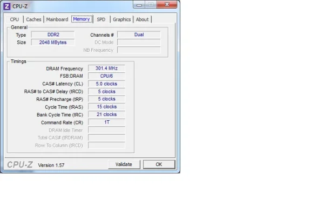
Task: Click the Command Rate (CR) label
Action: pos(62,122)
